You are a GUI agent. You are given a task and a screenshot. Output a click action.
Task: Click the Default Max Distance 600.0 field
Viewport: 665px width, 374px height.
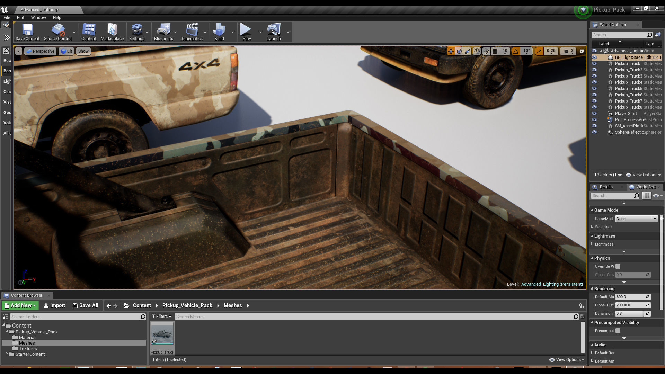[633, 297]
